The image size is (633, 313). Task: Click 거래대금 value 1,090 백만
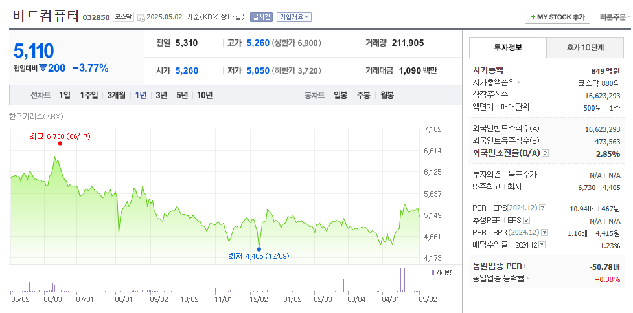click(x=418, y=71)
